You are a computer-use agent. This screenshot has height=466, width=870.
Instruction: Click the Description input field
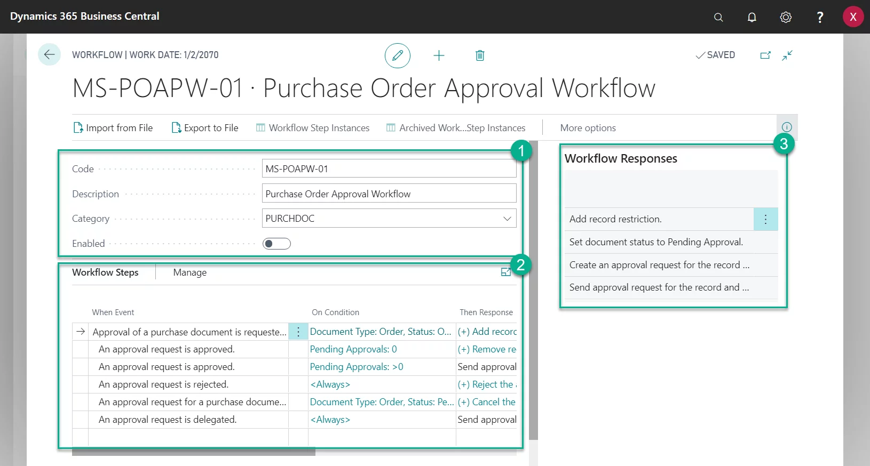[389, 194]
